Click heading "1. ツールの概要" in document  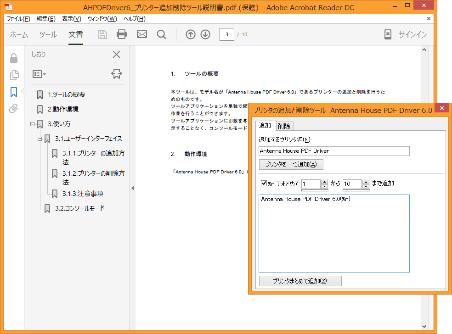click(195, 74)
